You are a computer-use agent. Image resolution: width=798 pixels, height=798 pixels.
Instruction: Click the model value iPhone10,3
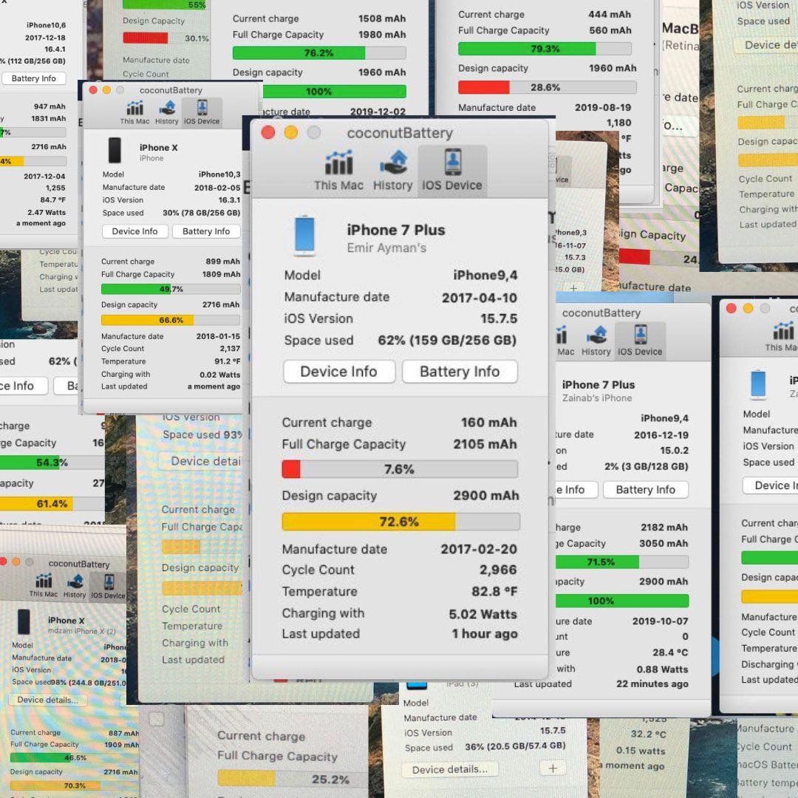219,174
